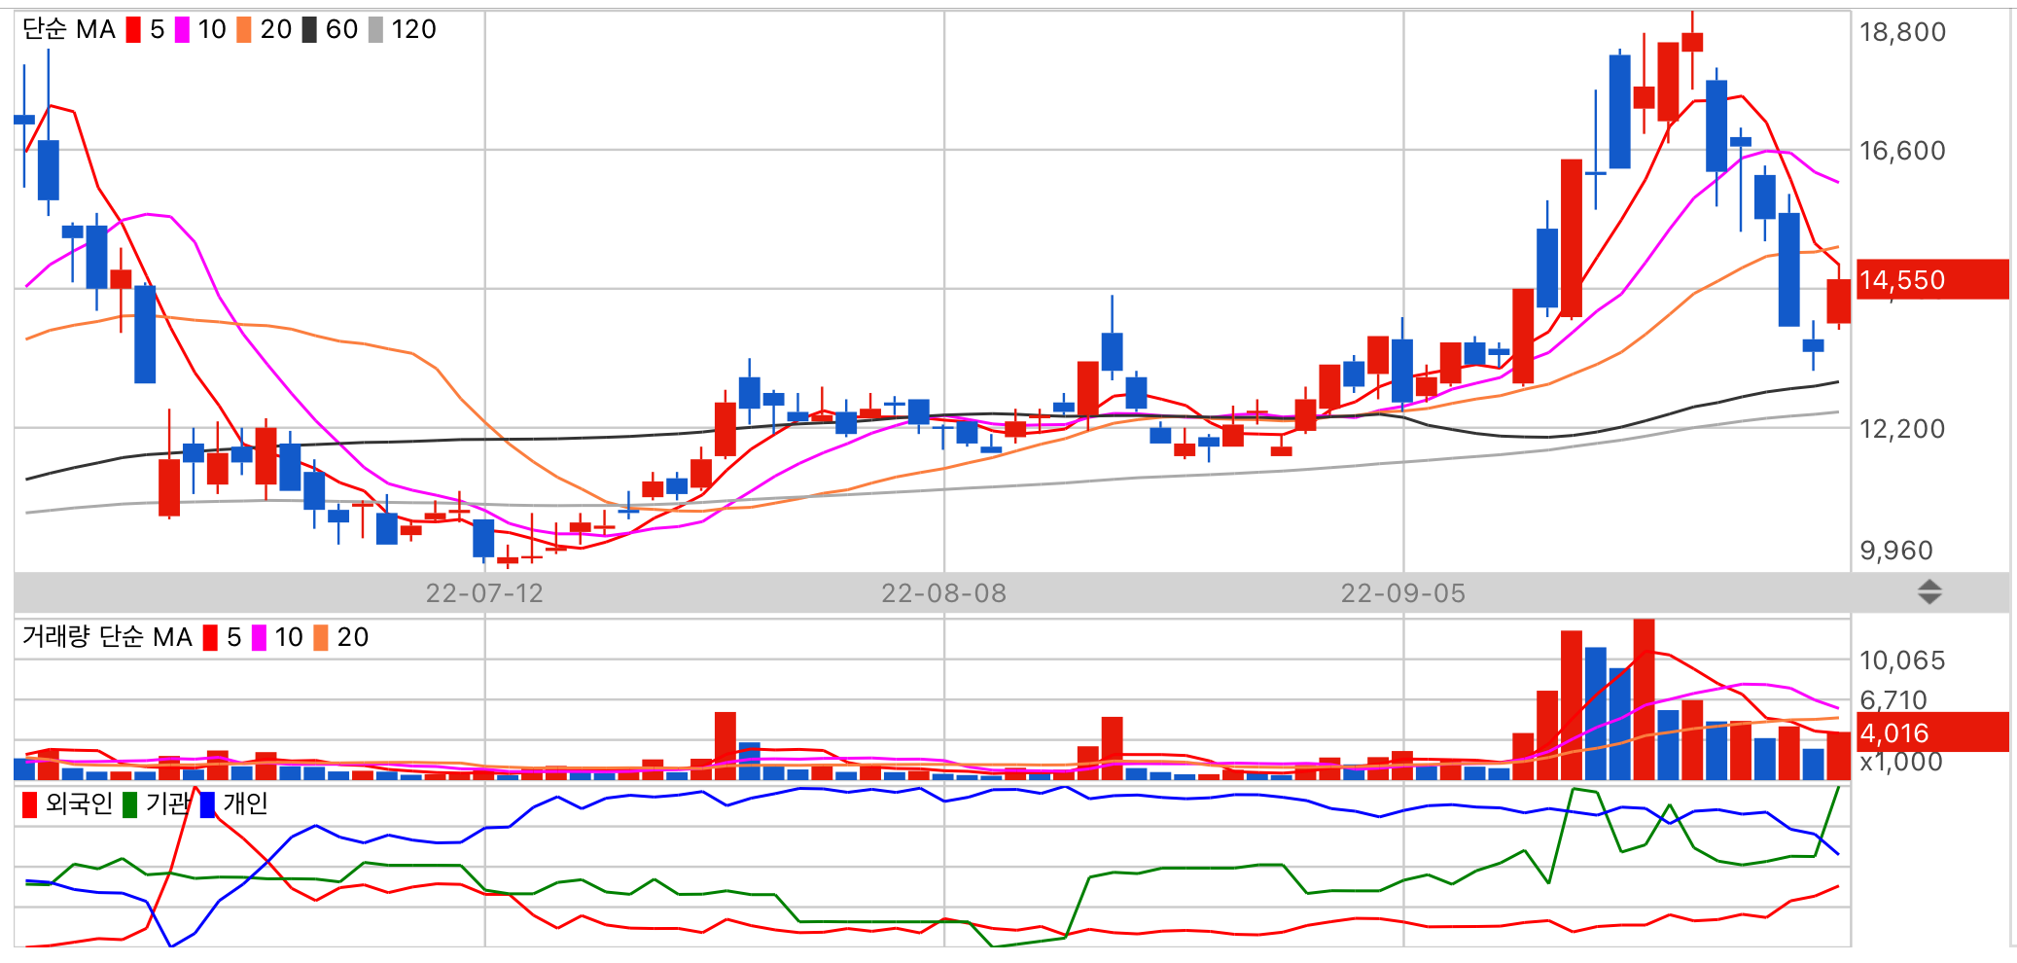Click the 6,710 volume axis label
The width and height of the screenshot is (2017, 963).
[x=1893, y=699]
